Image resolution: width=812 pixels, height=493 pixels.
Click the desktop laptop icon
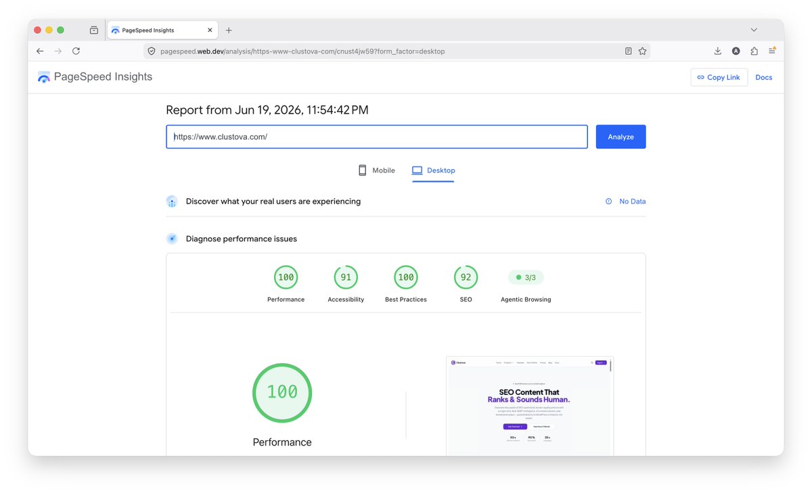click(417, 170)
